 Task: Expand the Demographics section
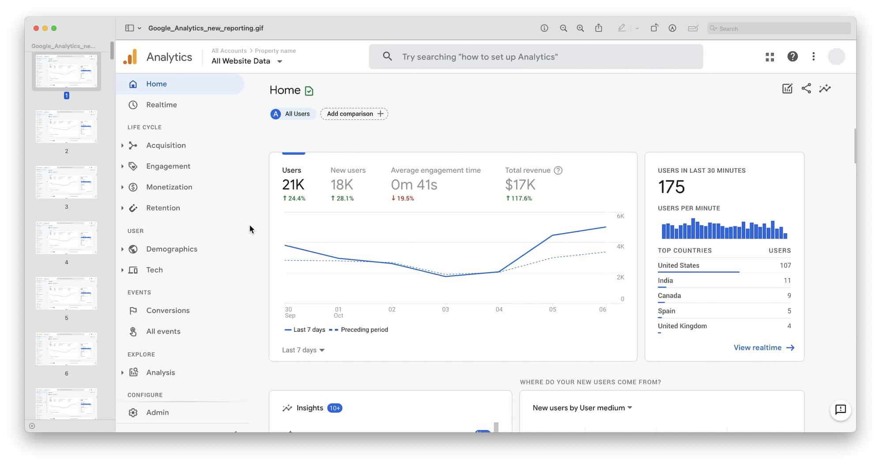coord(122,249)
